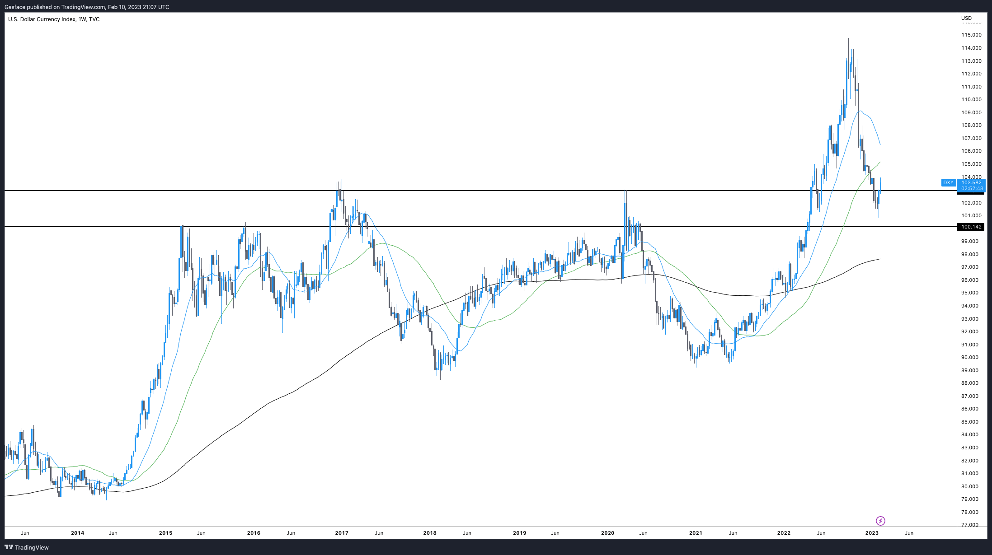Select the 2020 label on the time axis

608,533
